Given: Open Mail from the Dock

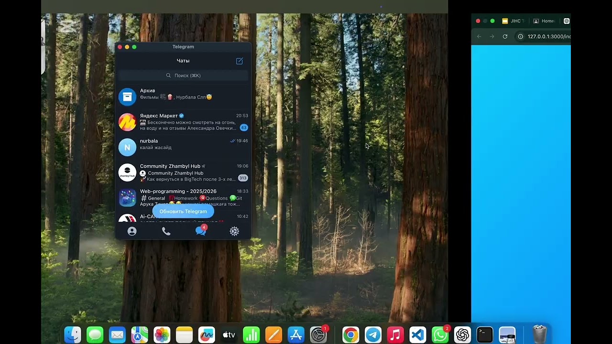Looking at the screenshot, I should point(117,335).
